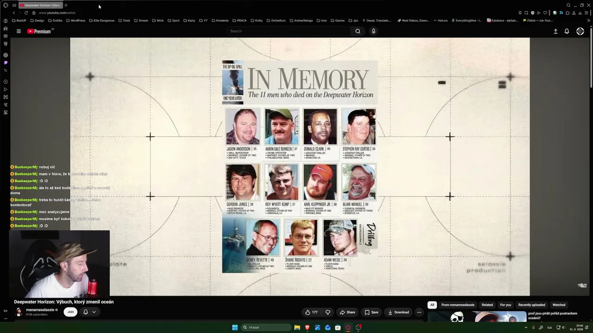Screen dimensions: 593x333
Task: Open the Work bookmarks folder
Action: pos(158,20)
